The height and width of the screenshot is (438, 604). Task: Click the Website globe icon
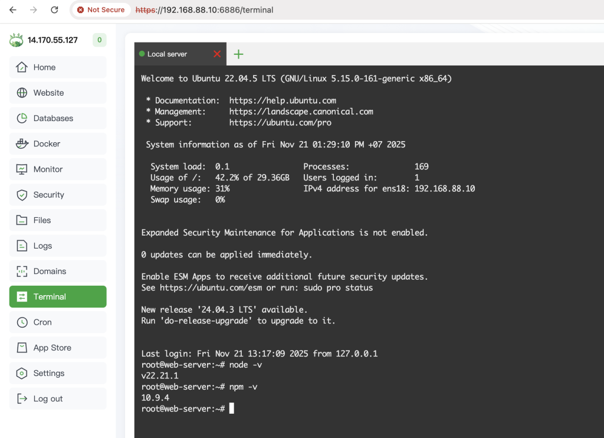(x=22, y=93)
